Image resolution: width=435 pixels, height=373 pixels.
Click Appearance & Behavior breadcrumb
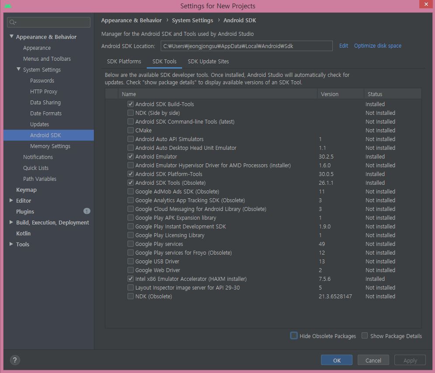(x=131, y=20)
